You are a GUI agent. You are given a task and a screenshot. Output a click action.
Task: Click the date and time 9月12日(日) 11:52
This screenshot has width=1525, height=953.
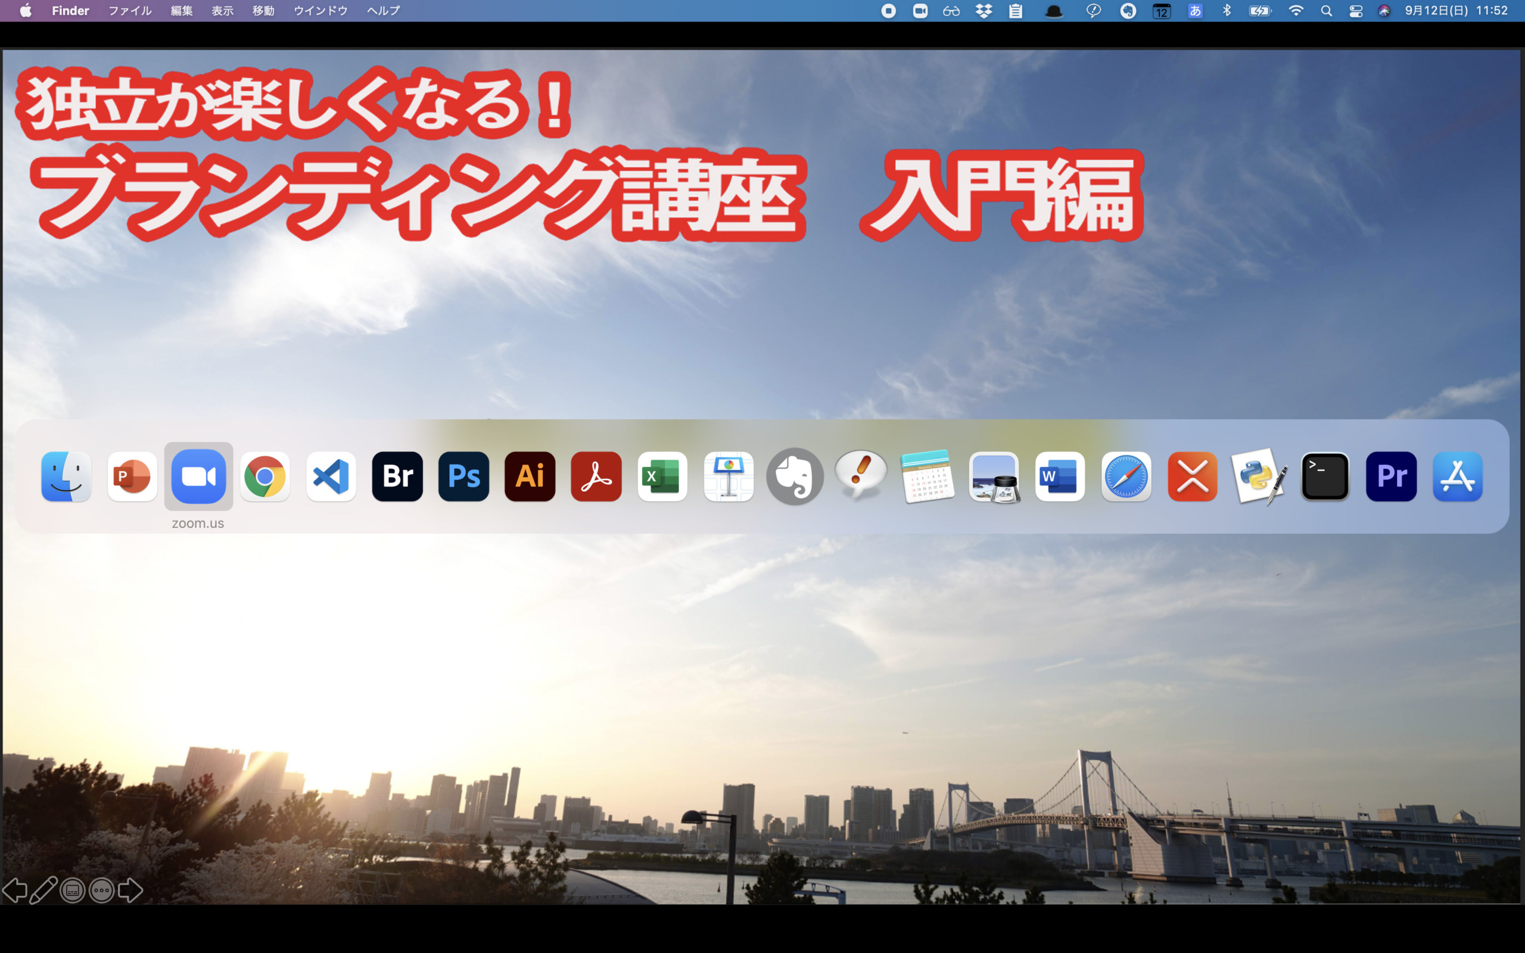coord(1456,11)
